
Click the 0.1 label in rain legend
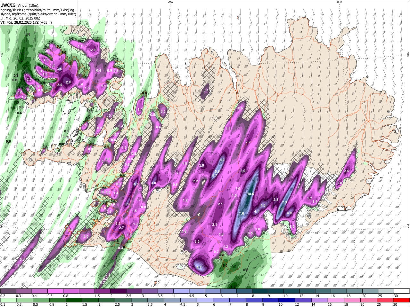tap(3, 304)
